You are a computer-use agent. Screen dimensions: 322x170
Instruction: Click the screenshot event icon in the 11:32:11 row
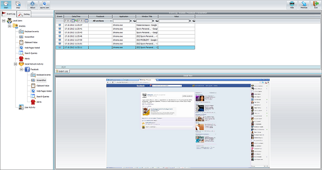tap(60, 47)
